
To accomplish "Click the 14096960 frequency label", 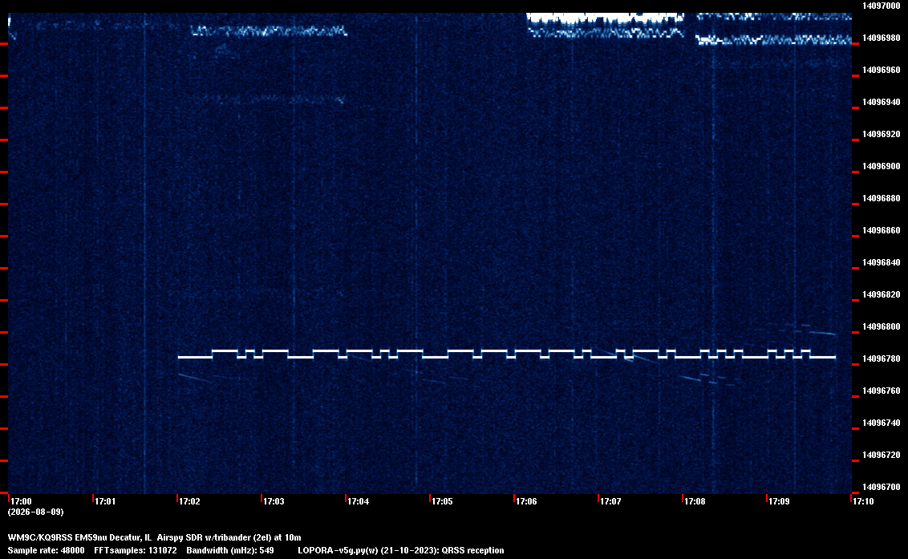I will [882, 70].
